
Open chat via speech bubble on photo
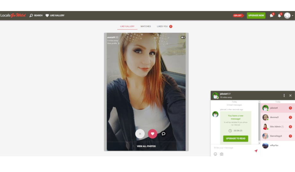click(x=164, y=134)
